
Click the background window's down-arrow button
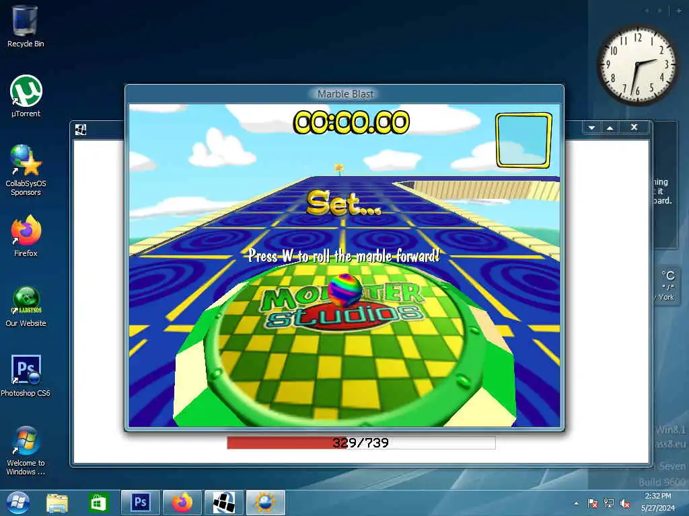click(592, 127)
